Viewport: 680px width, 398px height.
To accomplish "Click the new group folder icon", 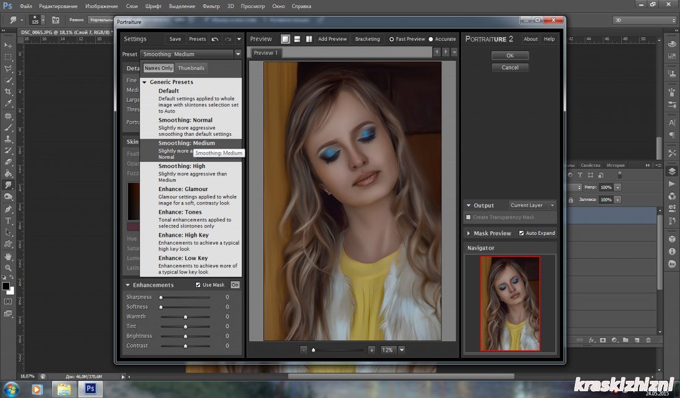I will (x=626, y=341).
